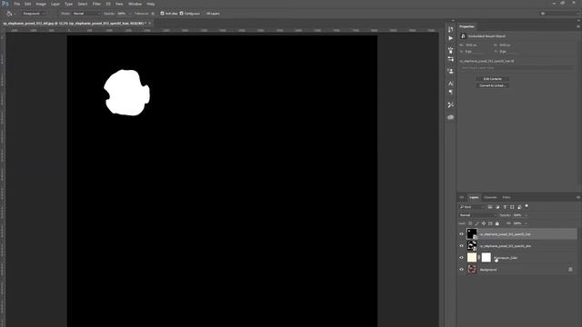Click the white layer mask thumbnail

click(x=486, y=257)
